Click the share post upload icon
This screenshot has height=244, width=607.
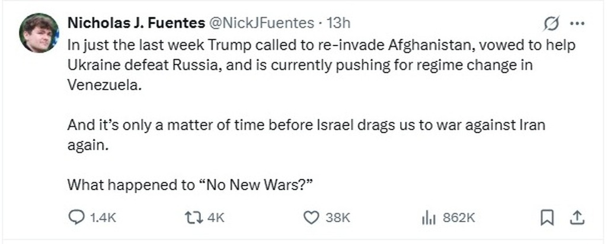click(577, 218)
